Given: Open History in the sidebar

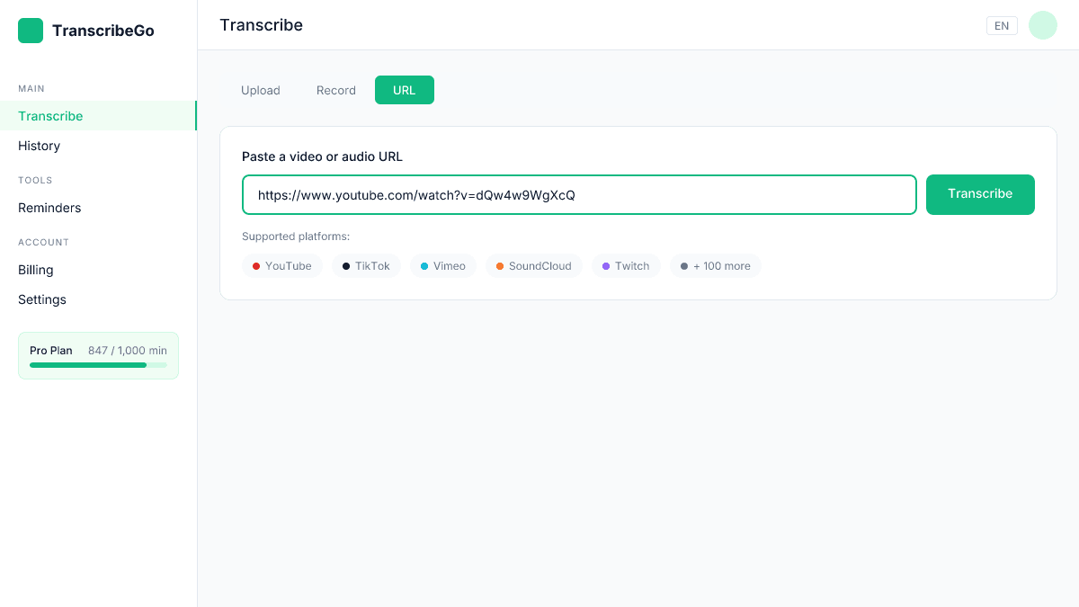Looking at the screenshot, I should (x=40, y=146).
